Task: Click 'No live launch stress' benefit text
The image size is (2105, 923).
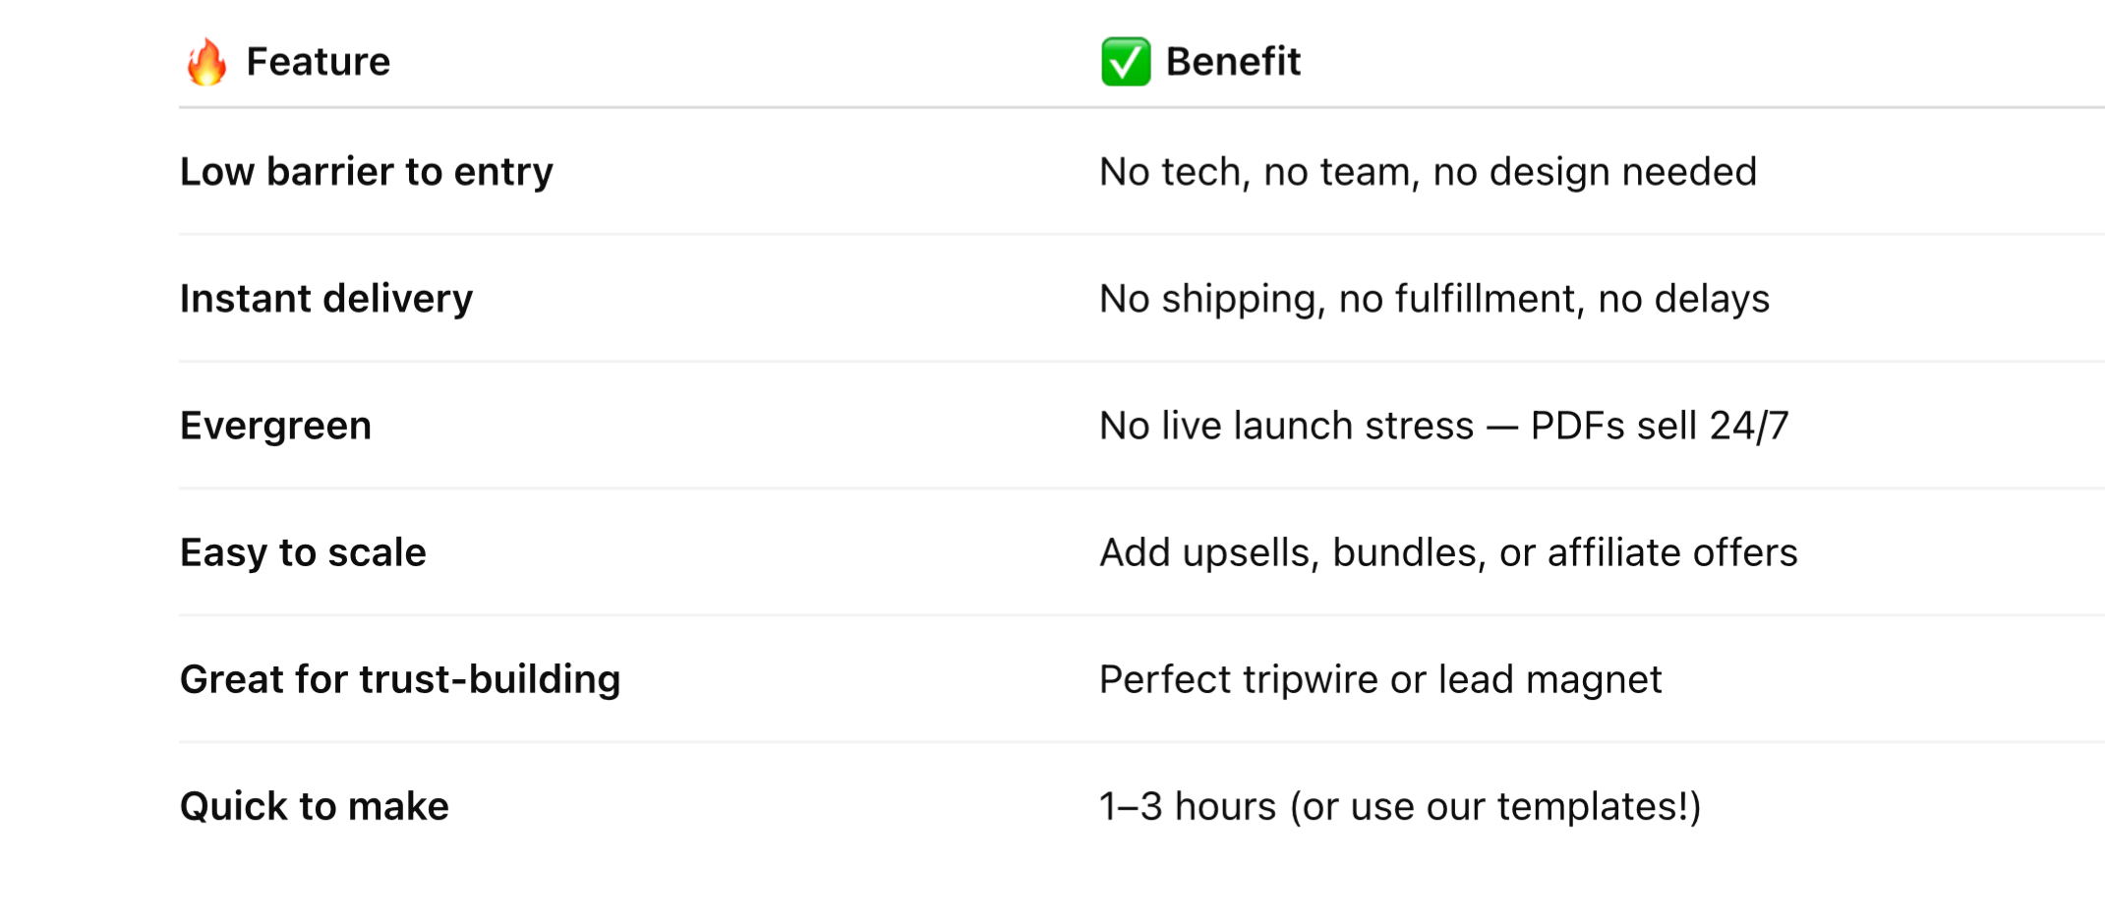Action: (x=1286, y=426)
